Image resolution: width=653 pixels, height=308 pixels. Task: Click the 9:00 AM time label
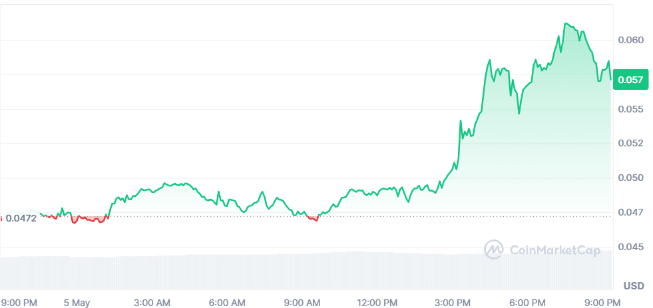(303, 303)
